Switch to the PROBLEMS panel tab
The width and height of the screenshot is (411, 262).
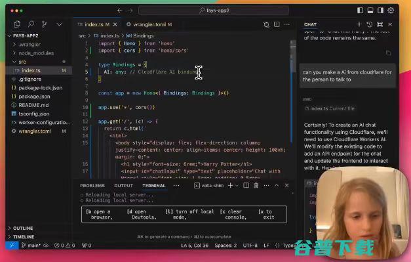[92, 186]
